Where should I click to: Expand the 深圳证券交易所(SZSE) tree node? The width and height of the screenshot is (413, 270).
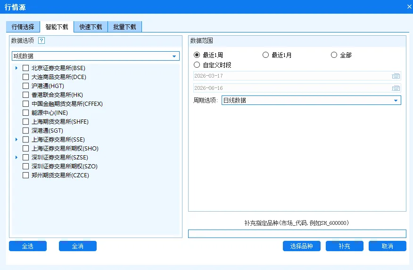(17, 158)
